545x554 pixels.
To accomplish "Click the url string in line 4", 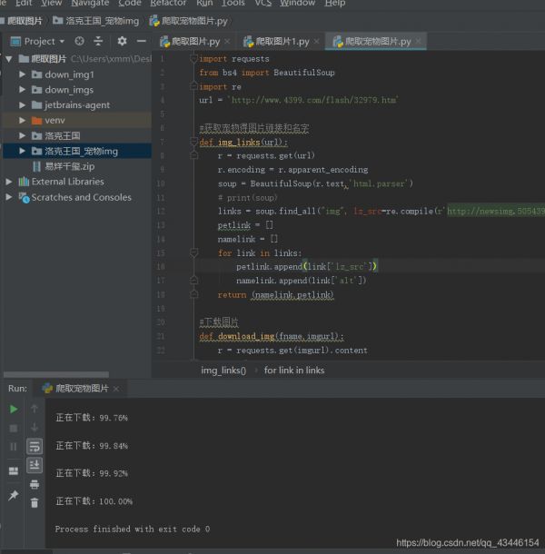I will point(314,100).
